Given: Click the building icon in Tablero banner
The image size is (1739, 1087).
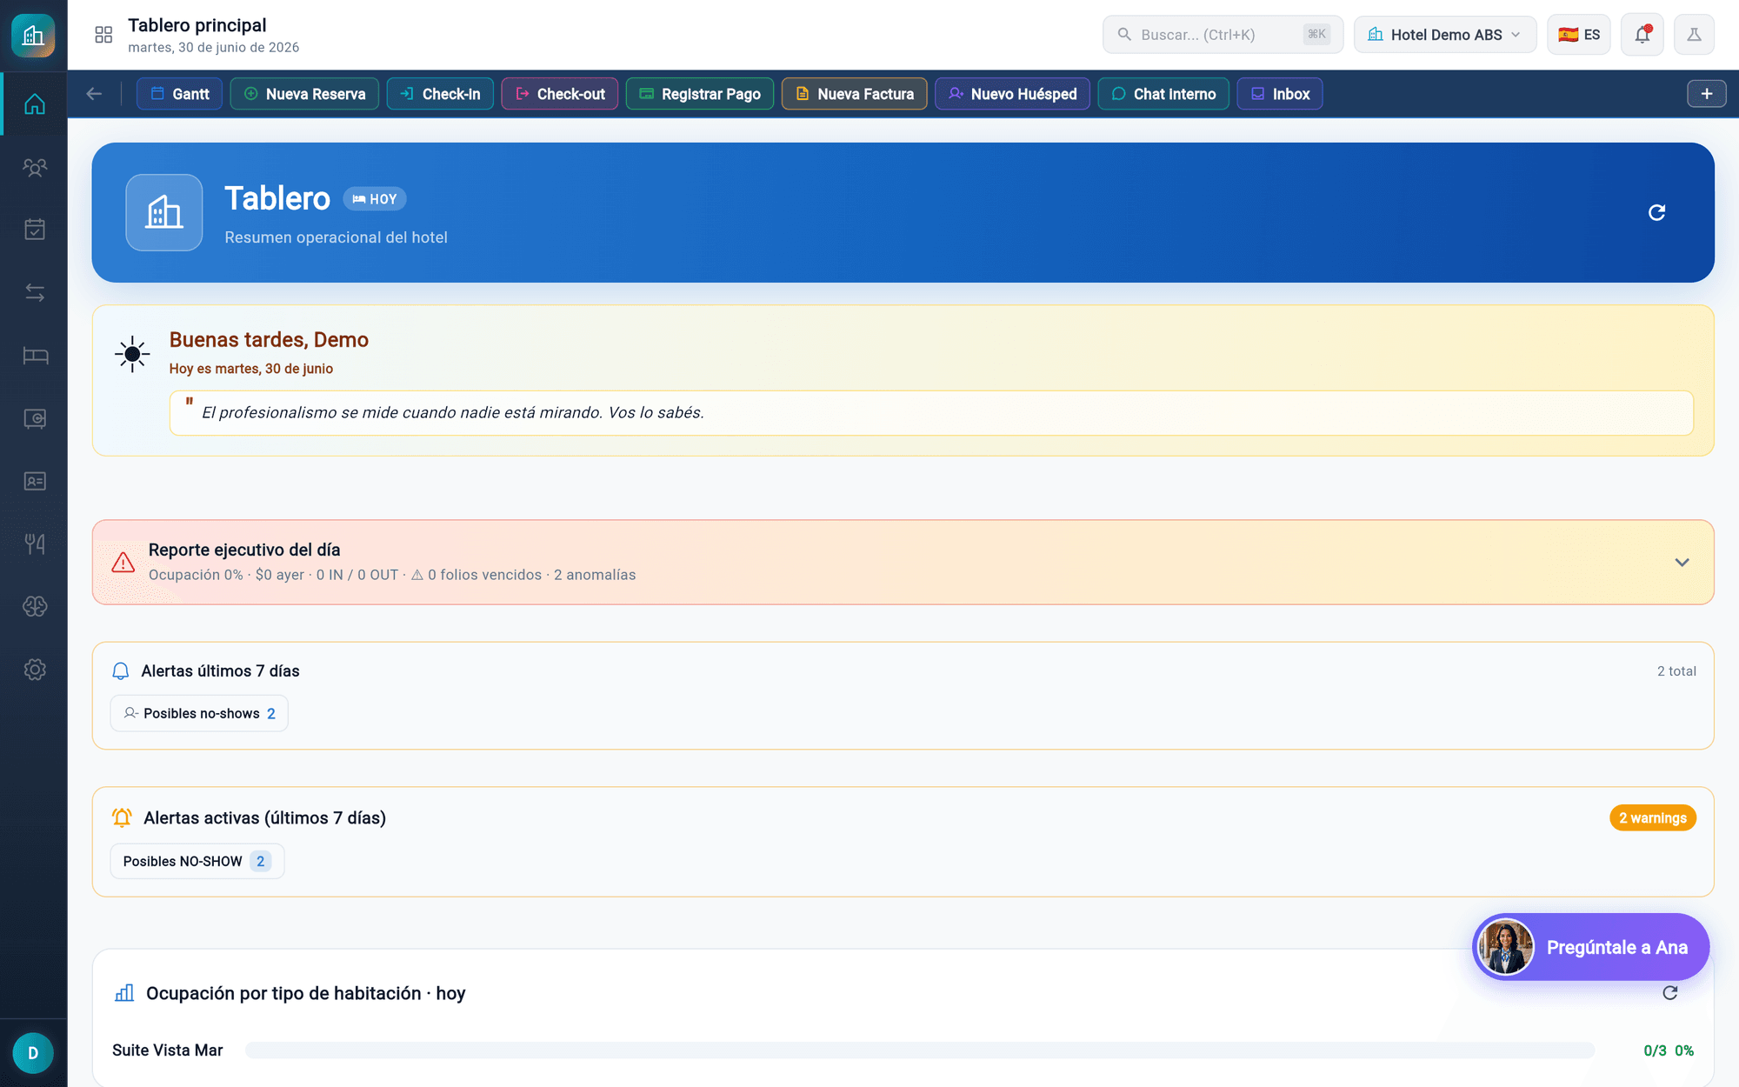Looking at the screenshot, I should [x=164, y=212].
